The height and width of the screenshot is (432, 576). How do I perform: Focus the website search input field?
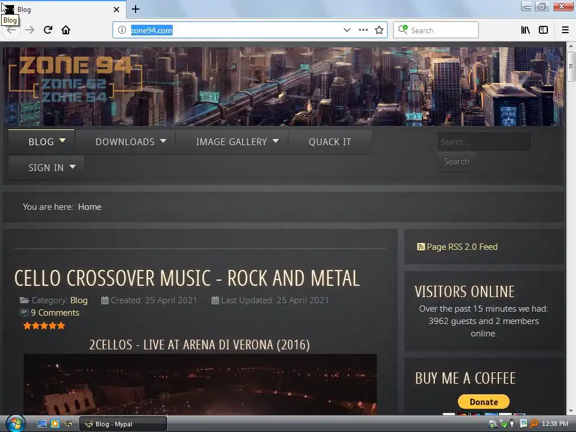pyautogui.click(x=484, y=142)
